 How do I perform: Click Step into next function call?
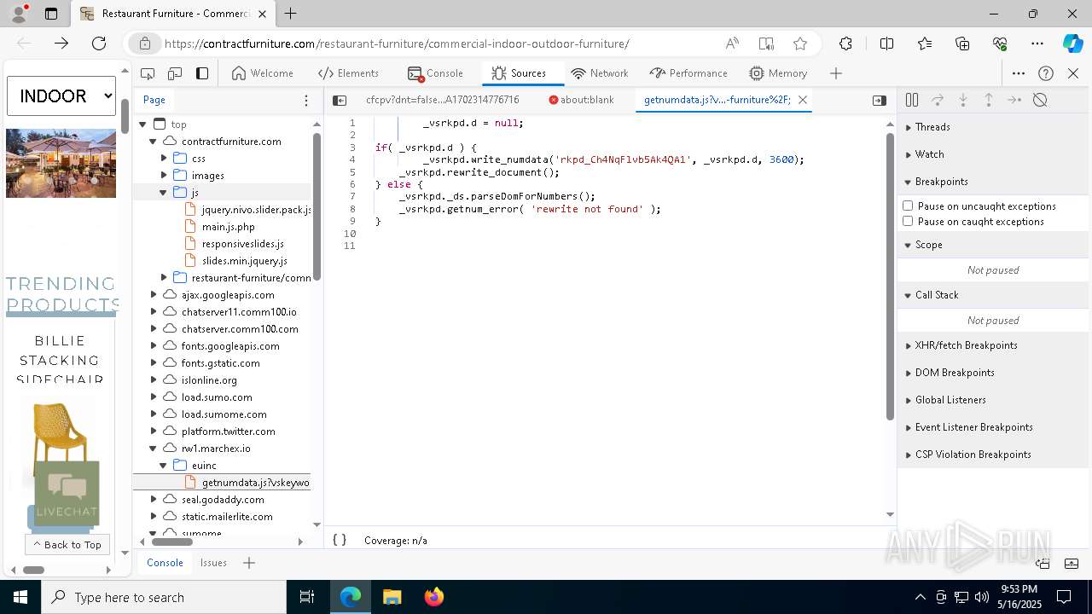963,100
